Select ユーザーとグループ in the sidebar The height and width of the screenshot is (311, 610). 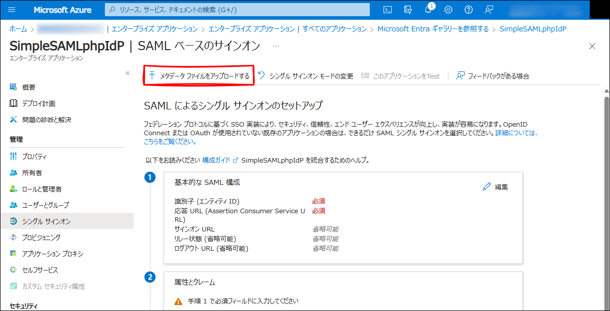pyautogui.click(x=45, y=205)
